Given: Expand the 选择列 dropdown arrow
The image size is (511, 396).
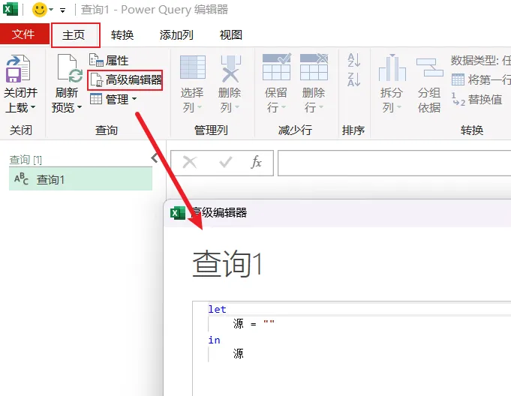Looking at the screenshot, I should 200,106.
